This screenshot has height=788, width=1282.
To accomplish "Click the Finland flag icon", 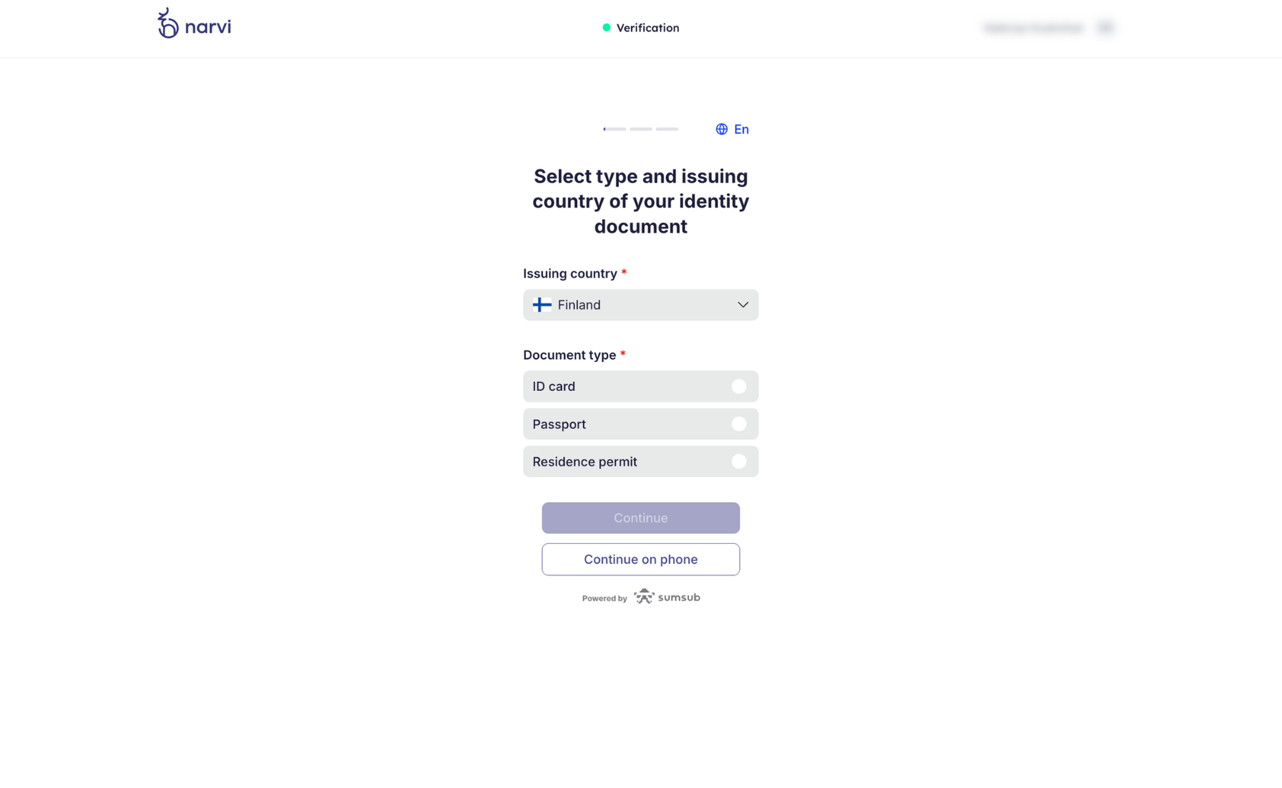I will [542, 305].
